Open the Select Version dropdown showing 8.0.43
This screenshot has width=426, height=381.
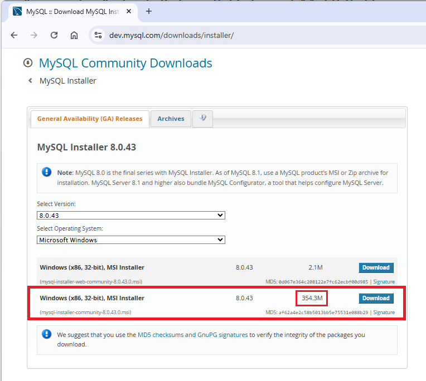click(131, 216)
